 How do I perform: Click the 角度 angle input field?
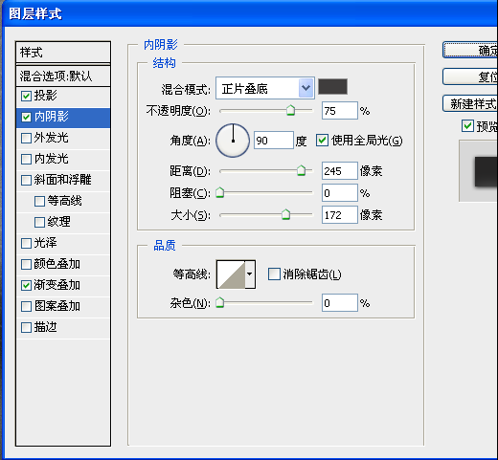(274, 140)
